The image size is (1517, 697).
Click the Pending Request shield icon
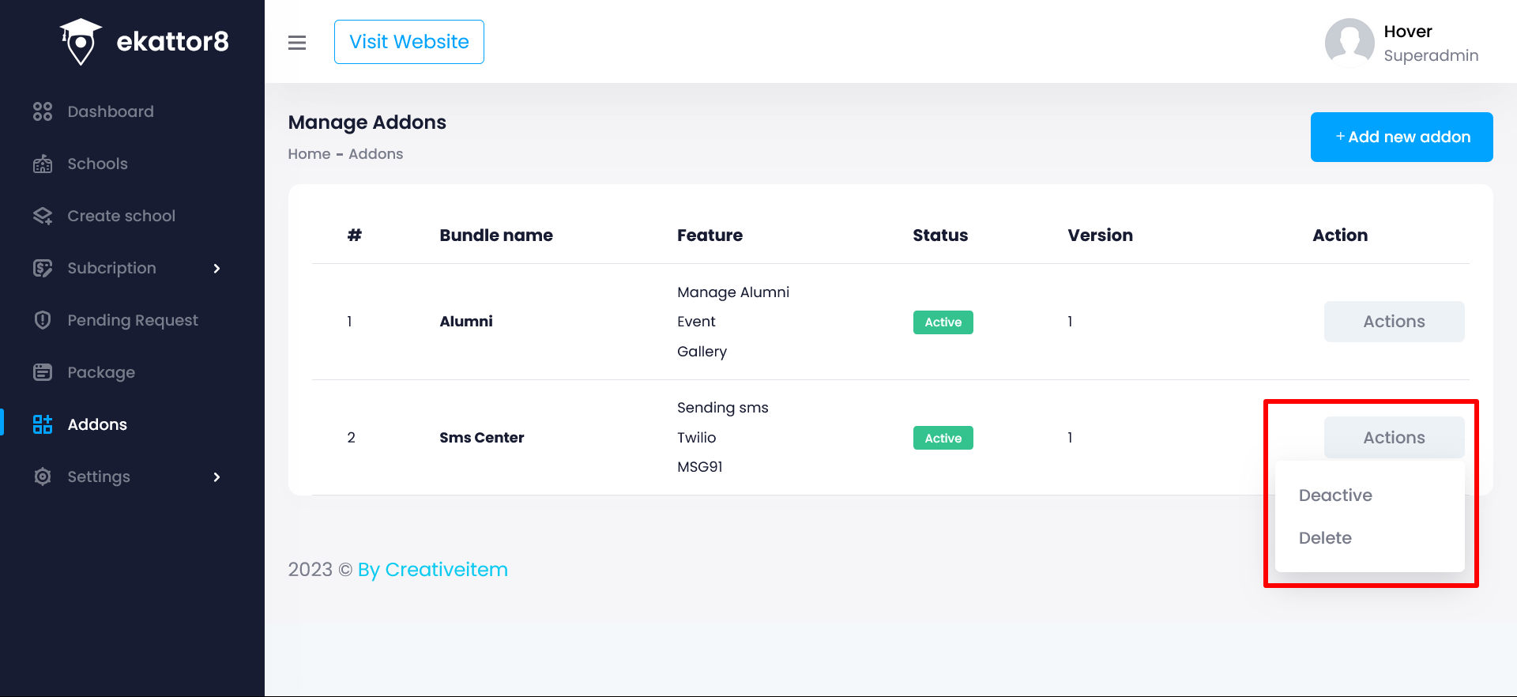(43, 320)
